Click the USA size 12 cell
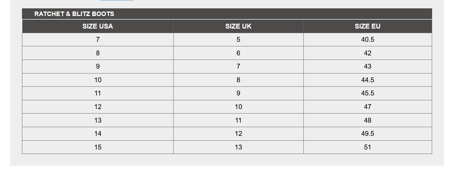The image size is (452, 170). [98, 107]
